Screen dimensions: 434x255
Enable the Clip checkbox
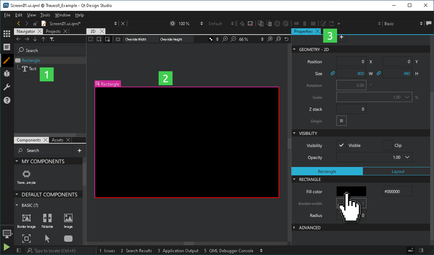(388, 145)
